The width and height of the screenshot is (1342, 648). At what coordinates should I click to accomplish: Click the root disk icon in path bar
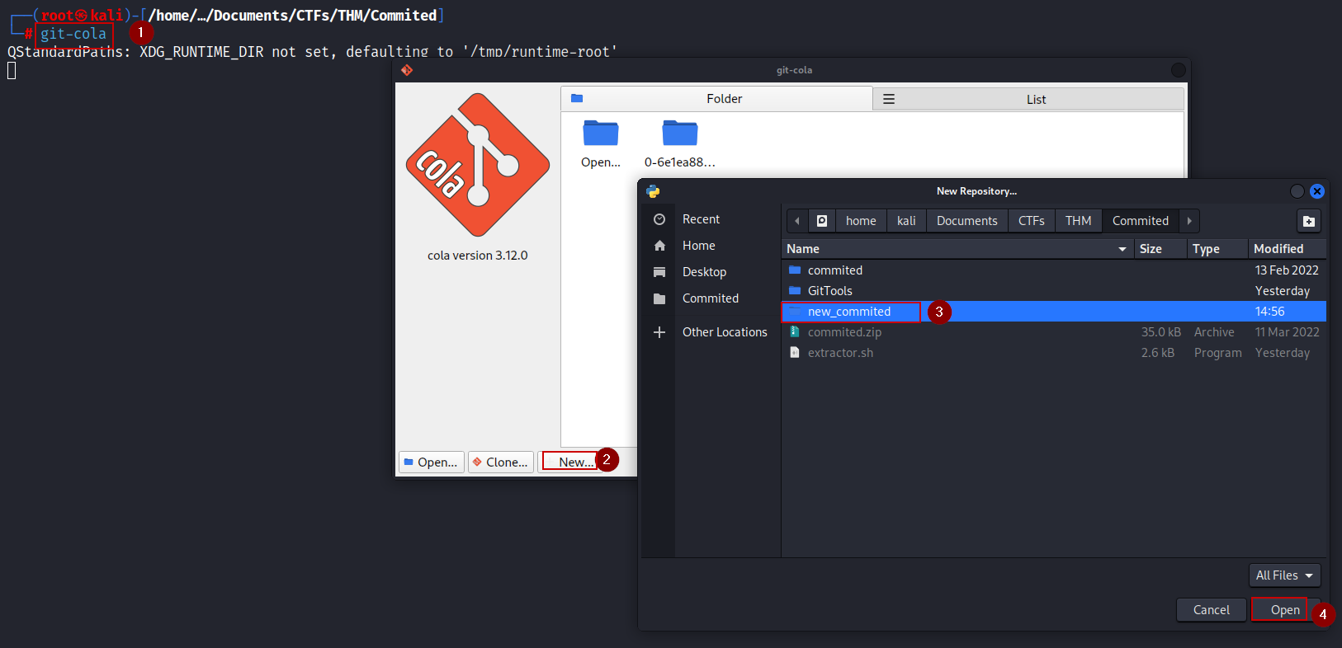[x=822, y=221]
